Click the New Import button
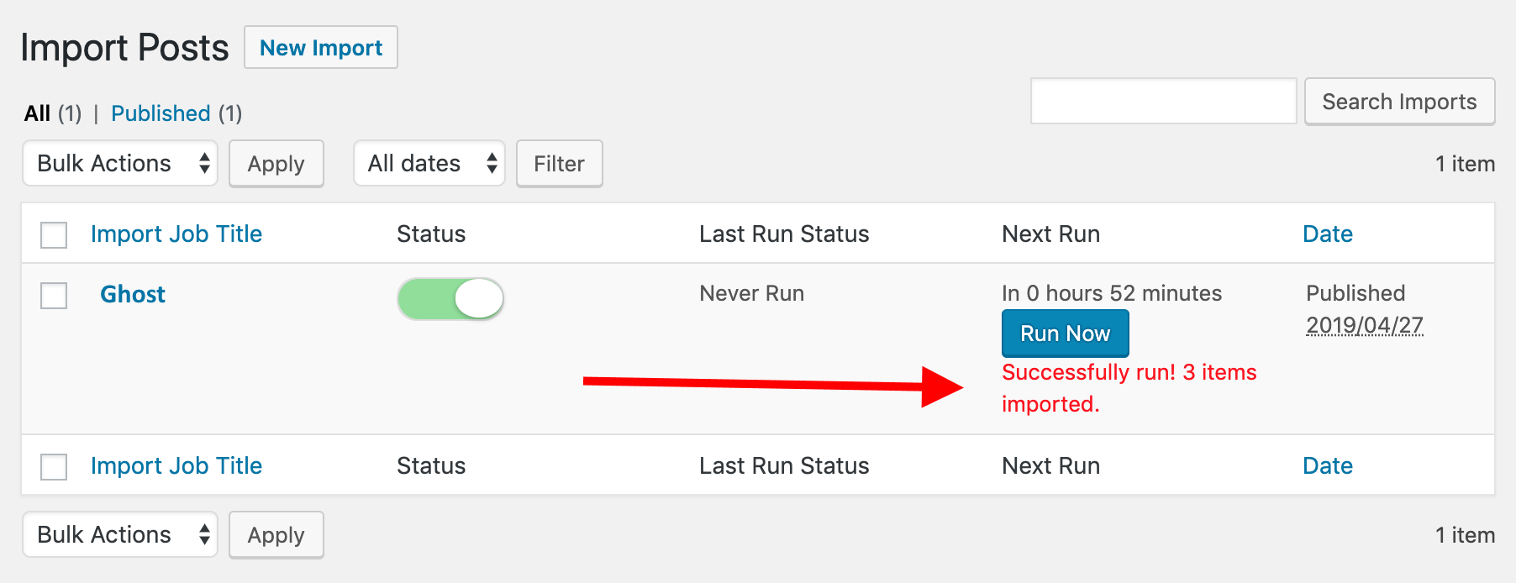The width and height of the screenshot is (1516, 583). click(320, 48)
